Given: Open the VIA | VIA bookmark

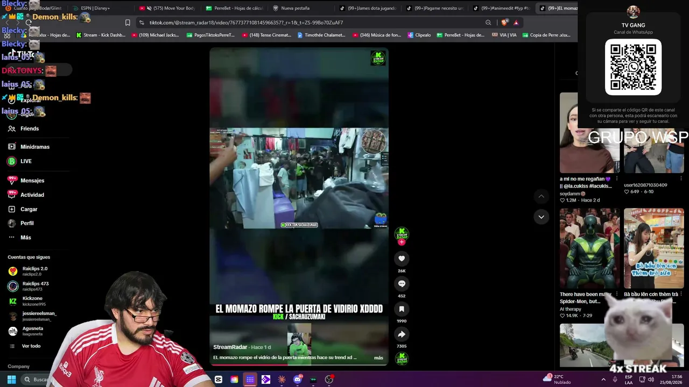Looking at the screenshot, I should 504,35.
